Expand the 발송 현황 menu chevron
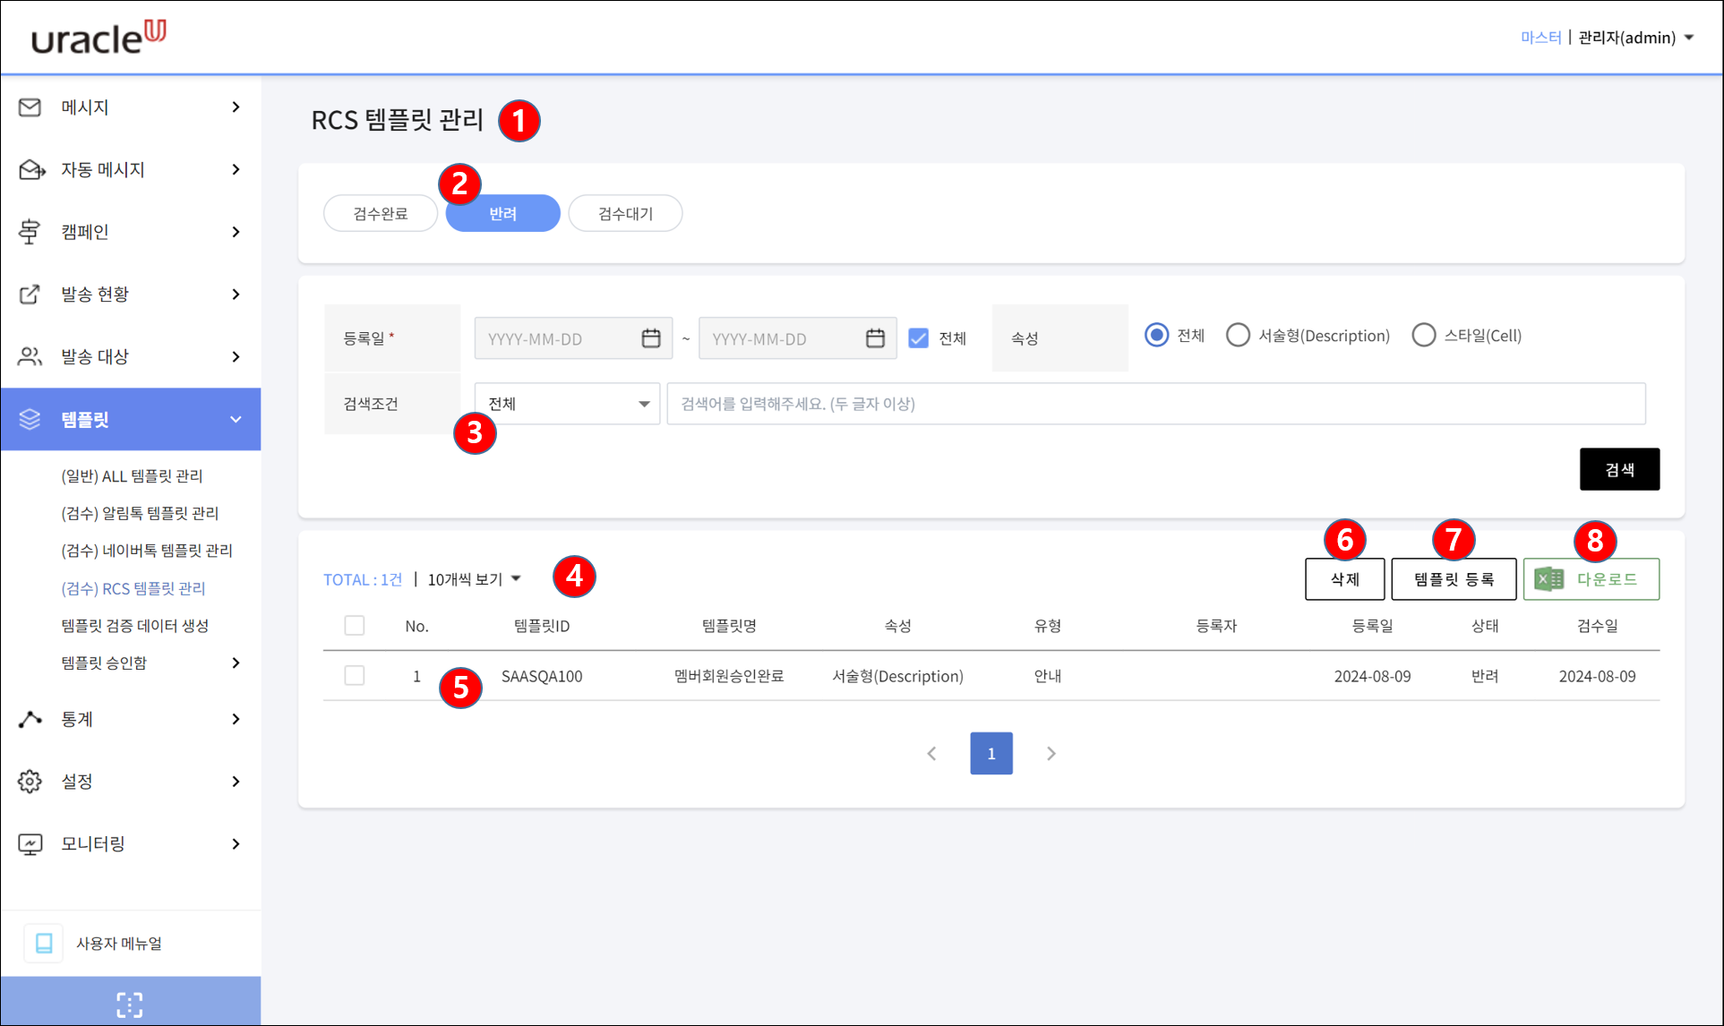 pos(236,295)
